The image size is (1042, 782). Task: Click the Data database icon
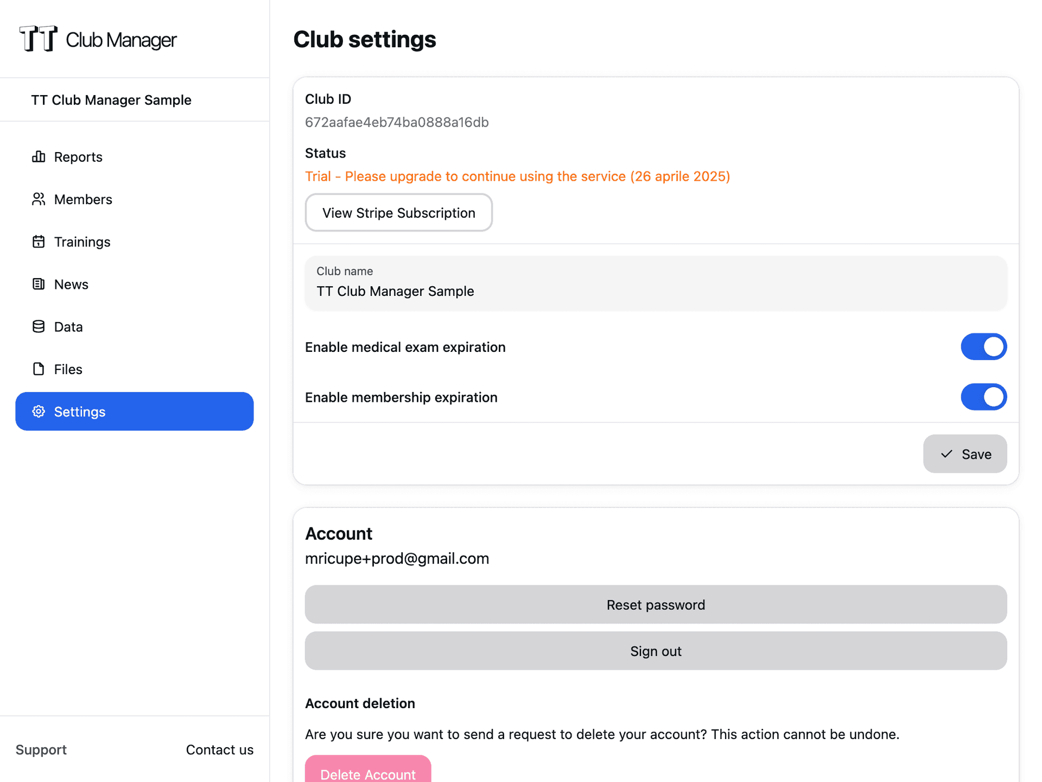click(x=39, y=326)
